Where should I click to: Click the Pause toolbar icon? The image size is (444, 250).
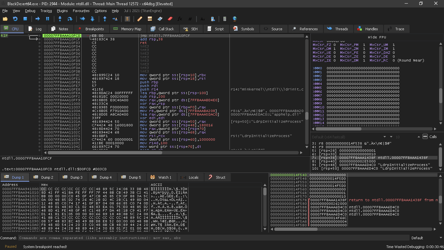click(x=47, y=19)
